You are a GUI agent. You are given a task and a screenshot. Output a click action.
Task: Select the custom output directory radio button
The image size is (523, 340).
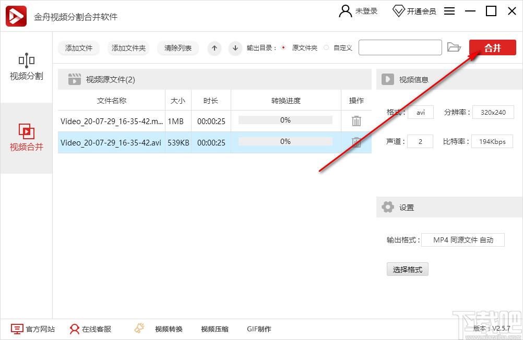tap(326, 48)
